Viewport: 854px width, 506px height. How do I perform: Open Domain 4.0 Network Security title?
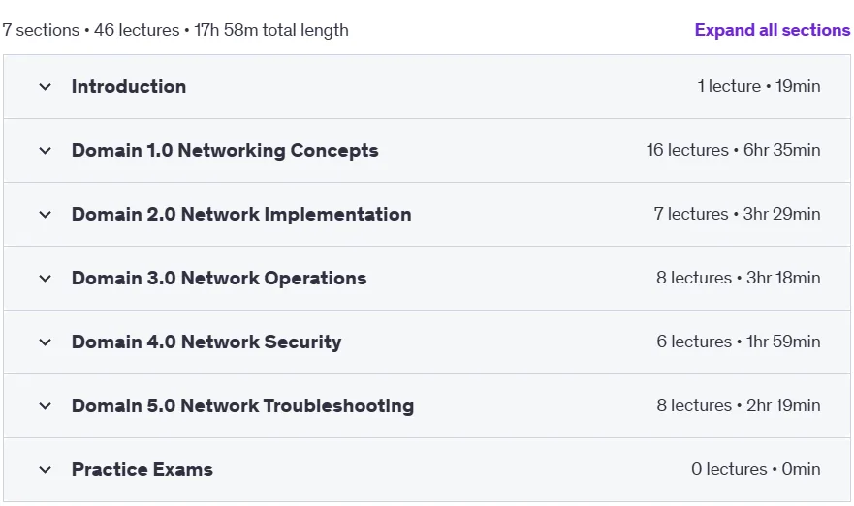206,342
